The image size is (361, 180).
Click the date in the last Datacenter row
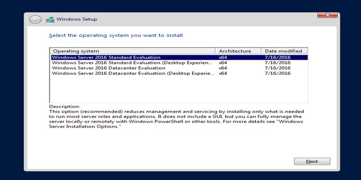pos(278,73)
